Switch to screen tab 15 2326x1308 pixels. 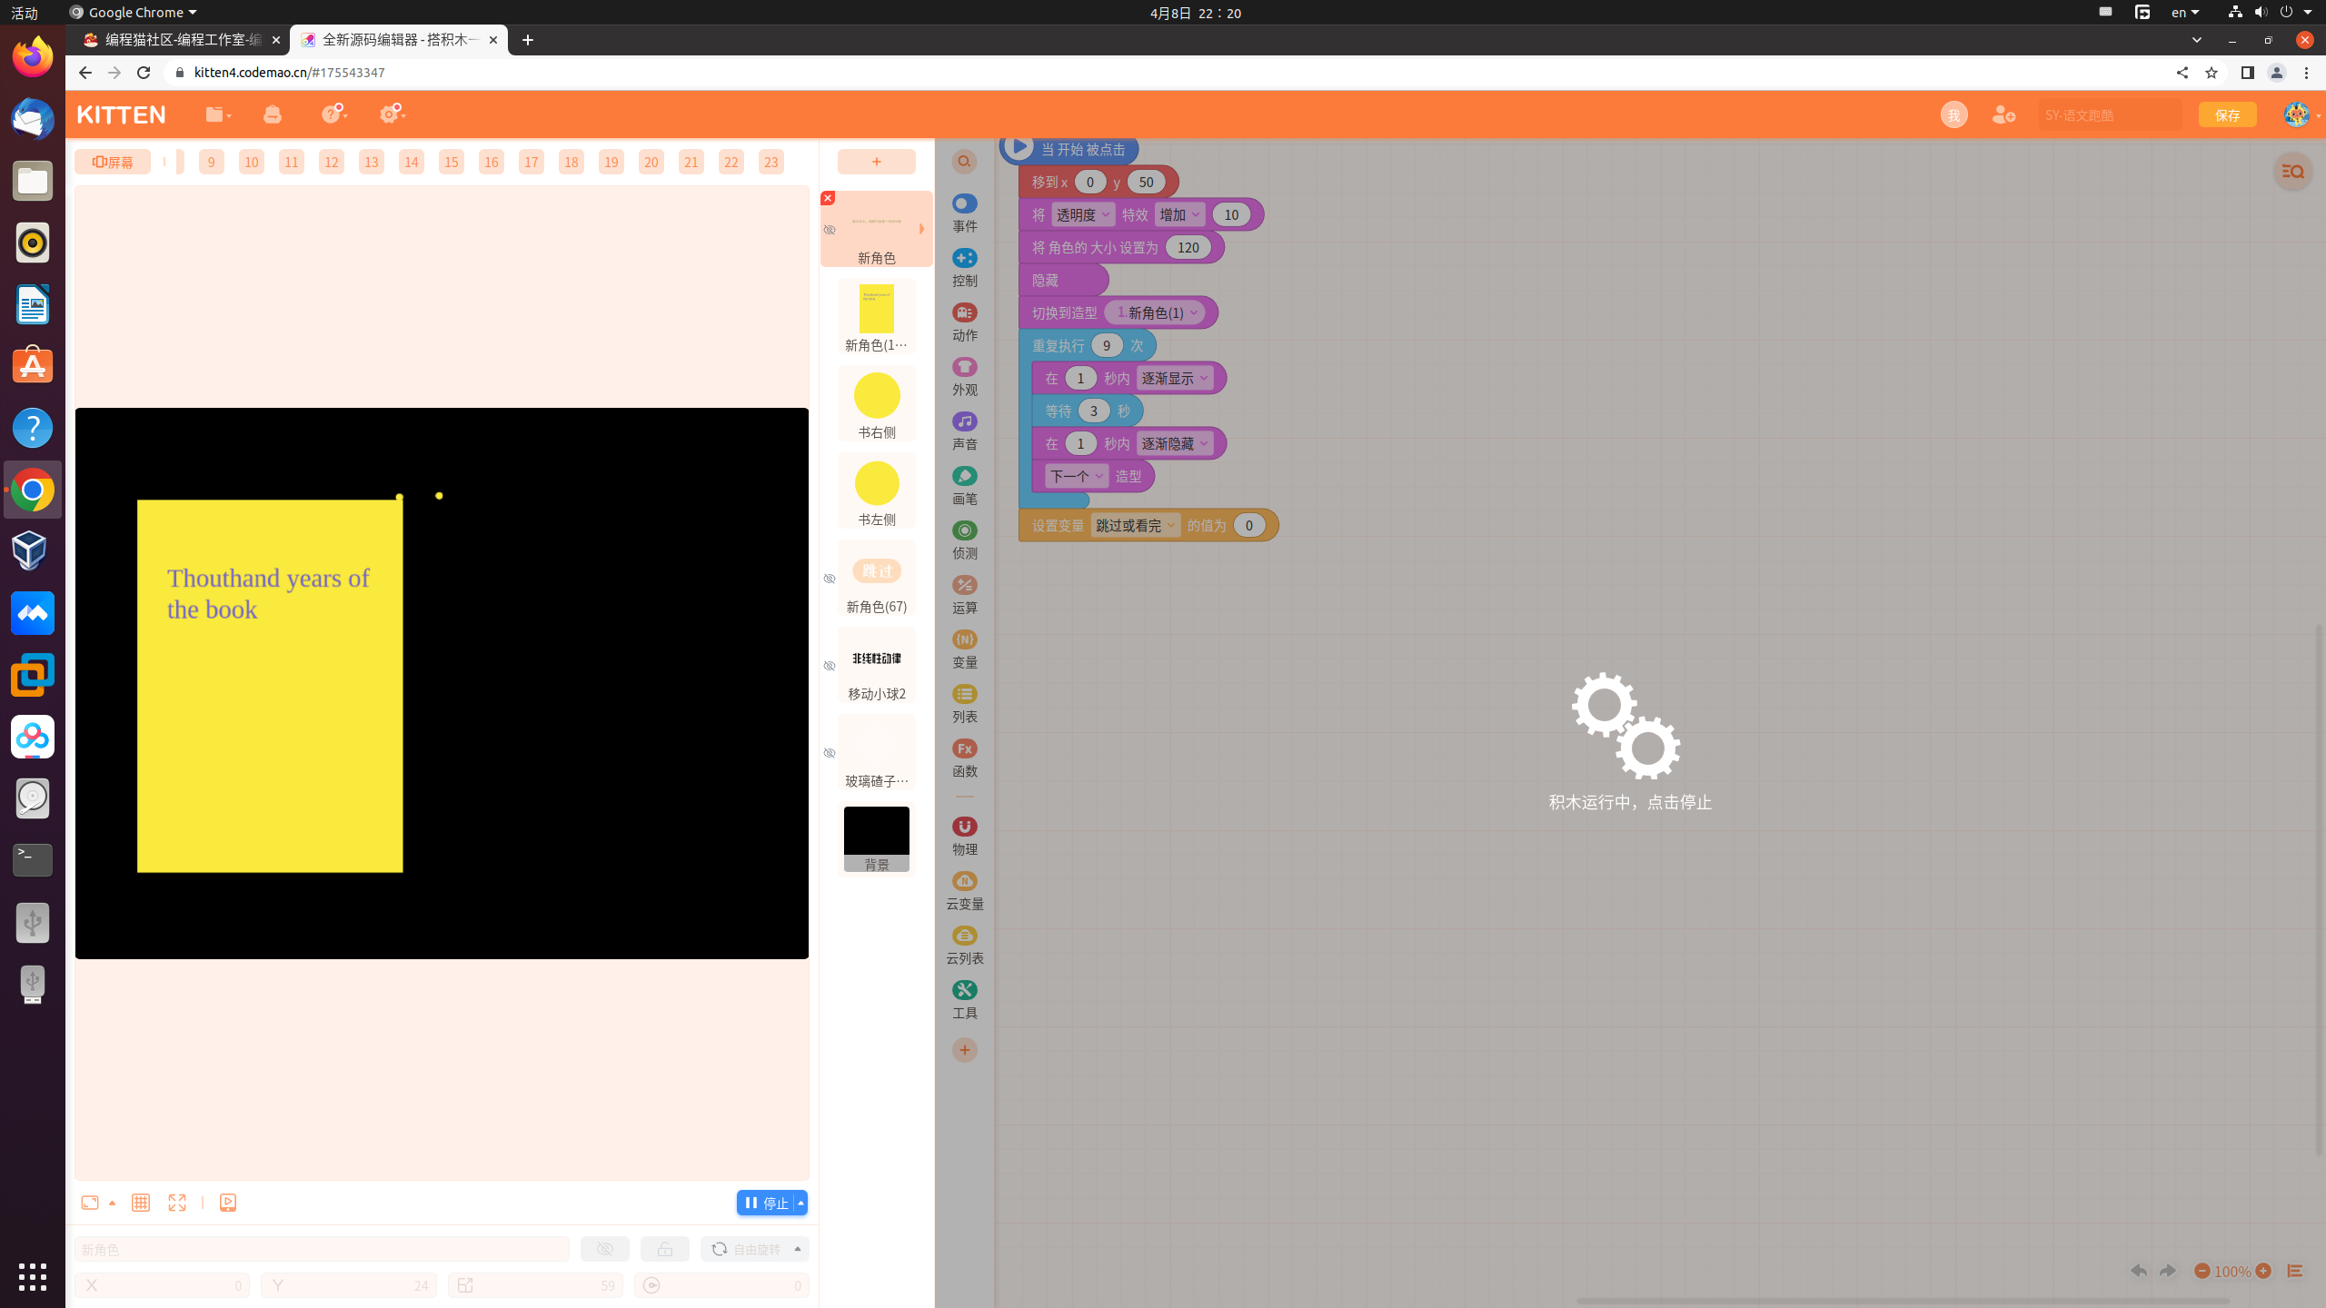point(452,162)
